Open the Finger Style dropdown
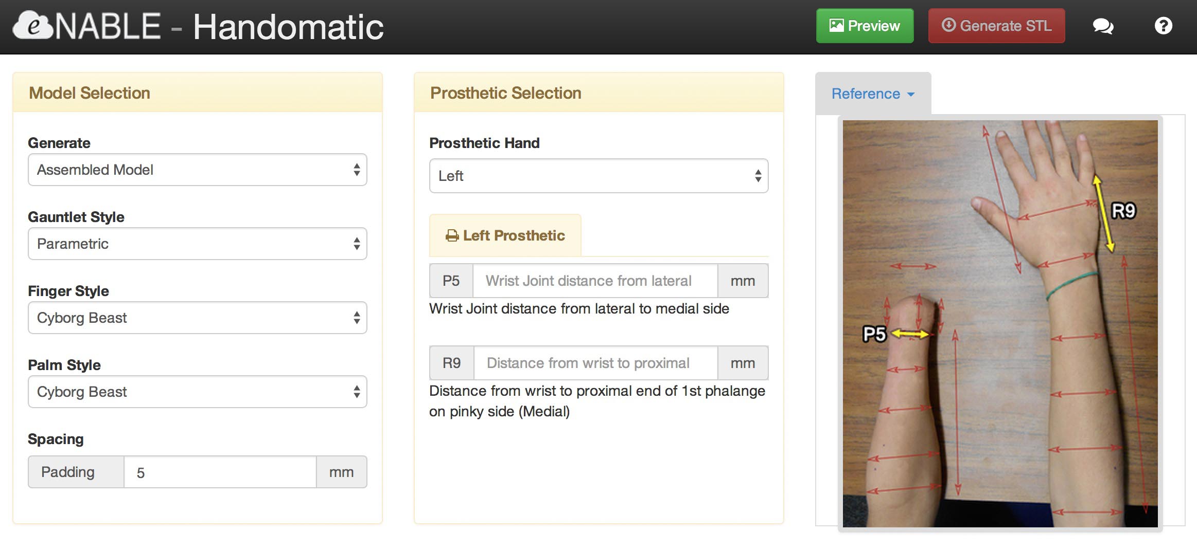Viewport: 1197px width, 551px height. pyautogui.click(x=198, y=318)
